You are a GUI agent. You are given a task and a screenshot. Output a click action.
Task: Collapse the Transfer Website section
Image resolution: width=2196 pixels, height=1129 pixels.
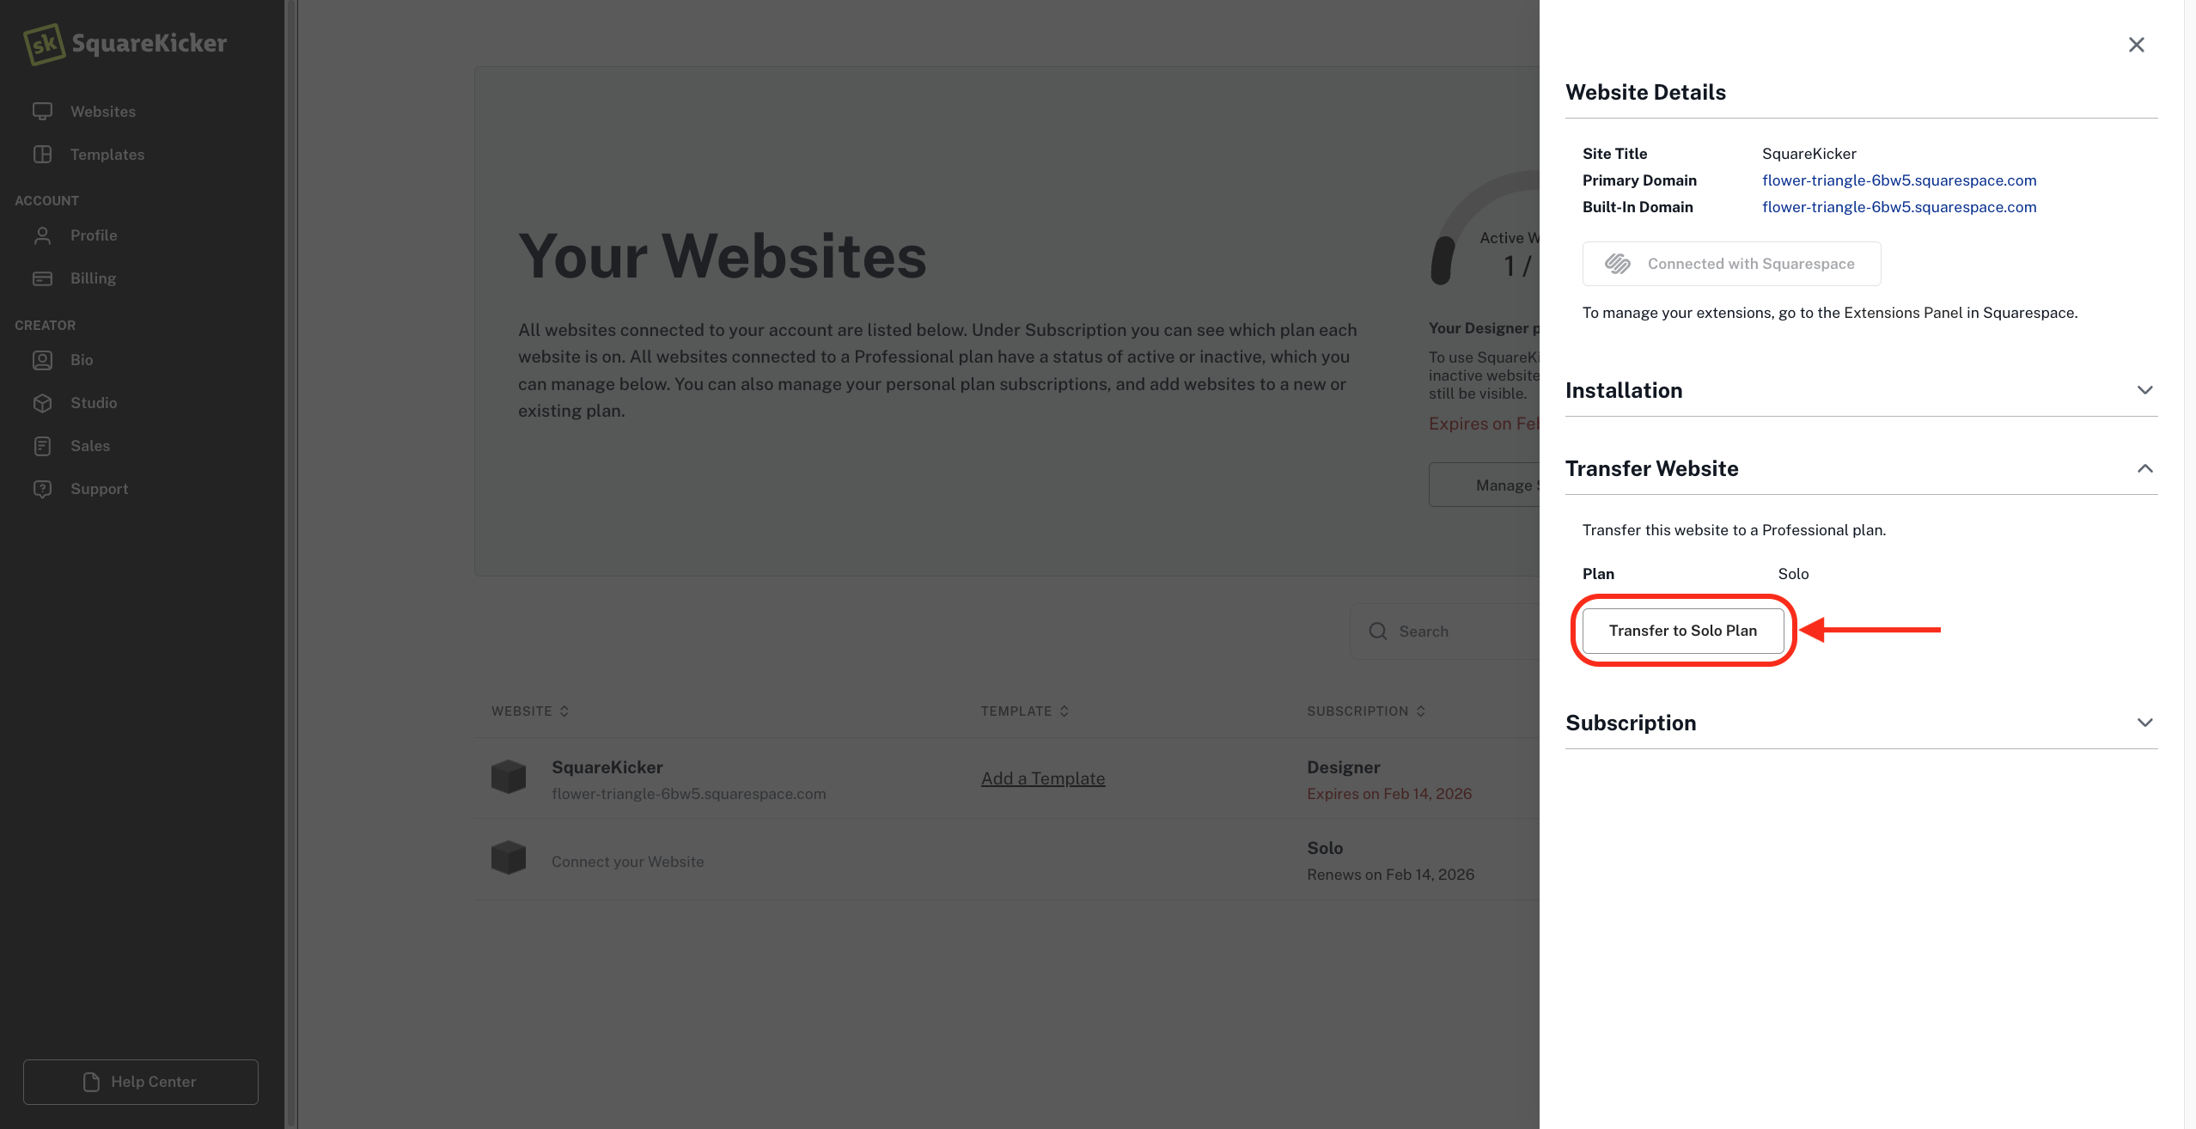tap(2144, 468)
